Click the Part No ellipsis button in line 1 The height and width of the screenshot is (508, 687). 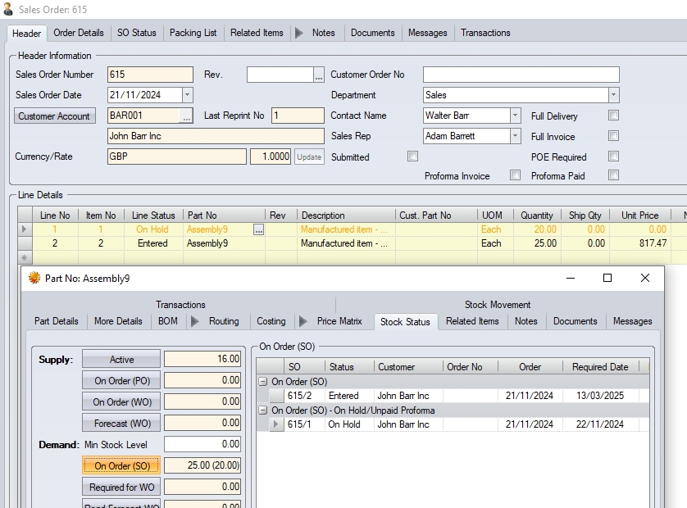(259, 230)
